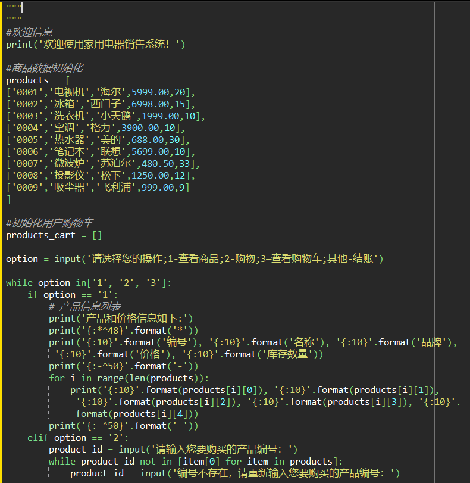
Task: Click the product row '0002' 冰箱 西门子
Action: pos(101,104)
